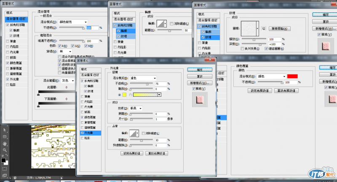Image resolution: width=337 pixels, height=182 pixels.
Task: Tick the 筆畫 checkbox in Blending Options dialog
Action: (x=8, y=41)
